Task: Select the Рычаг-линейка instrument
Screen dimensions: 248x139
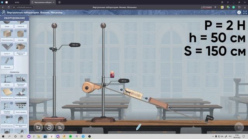Action: [21, 108]
